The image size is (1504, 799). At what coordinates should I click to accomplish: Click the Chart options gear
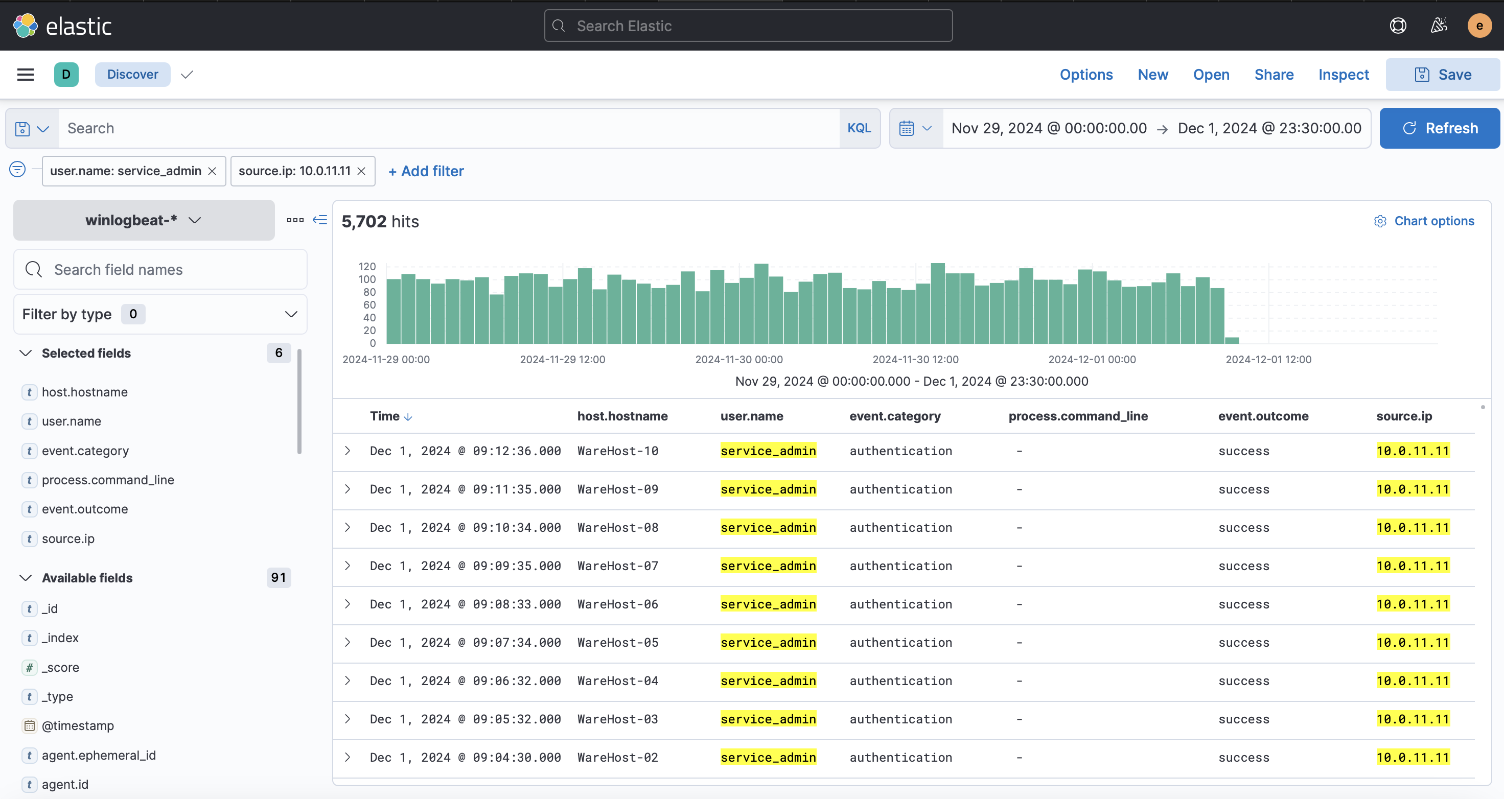click(x=1380, y=221)
